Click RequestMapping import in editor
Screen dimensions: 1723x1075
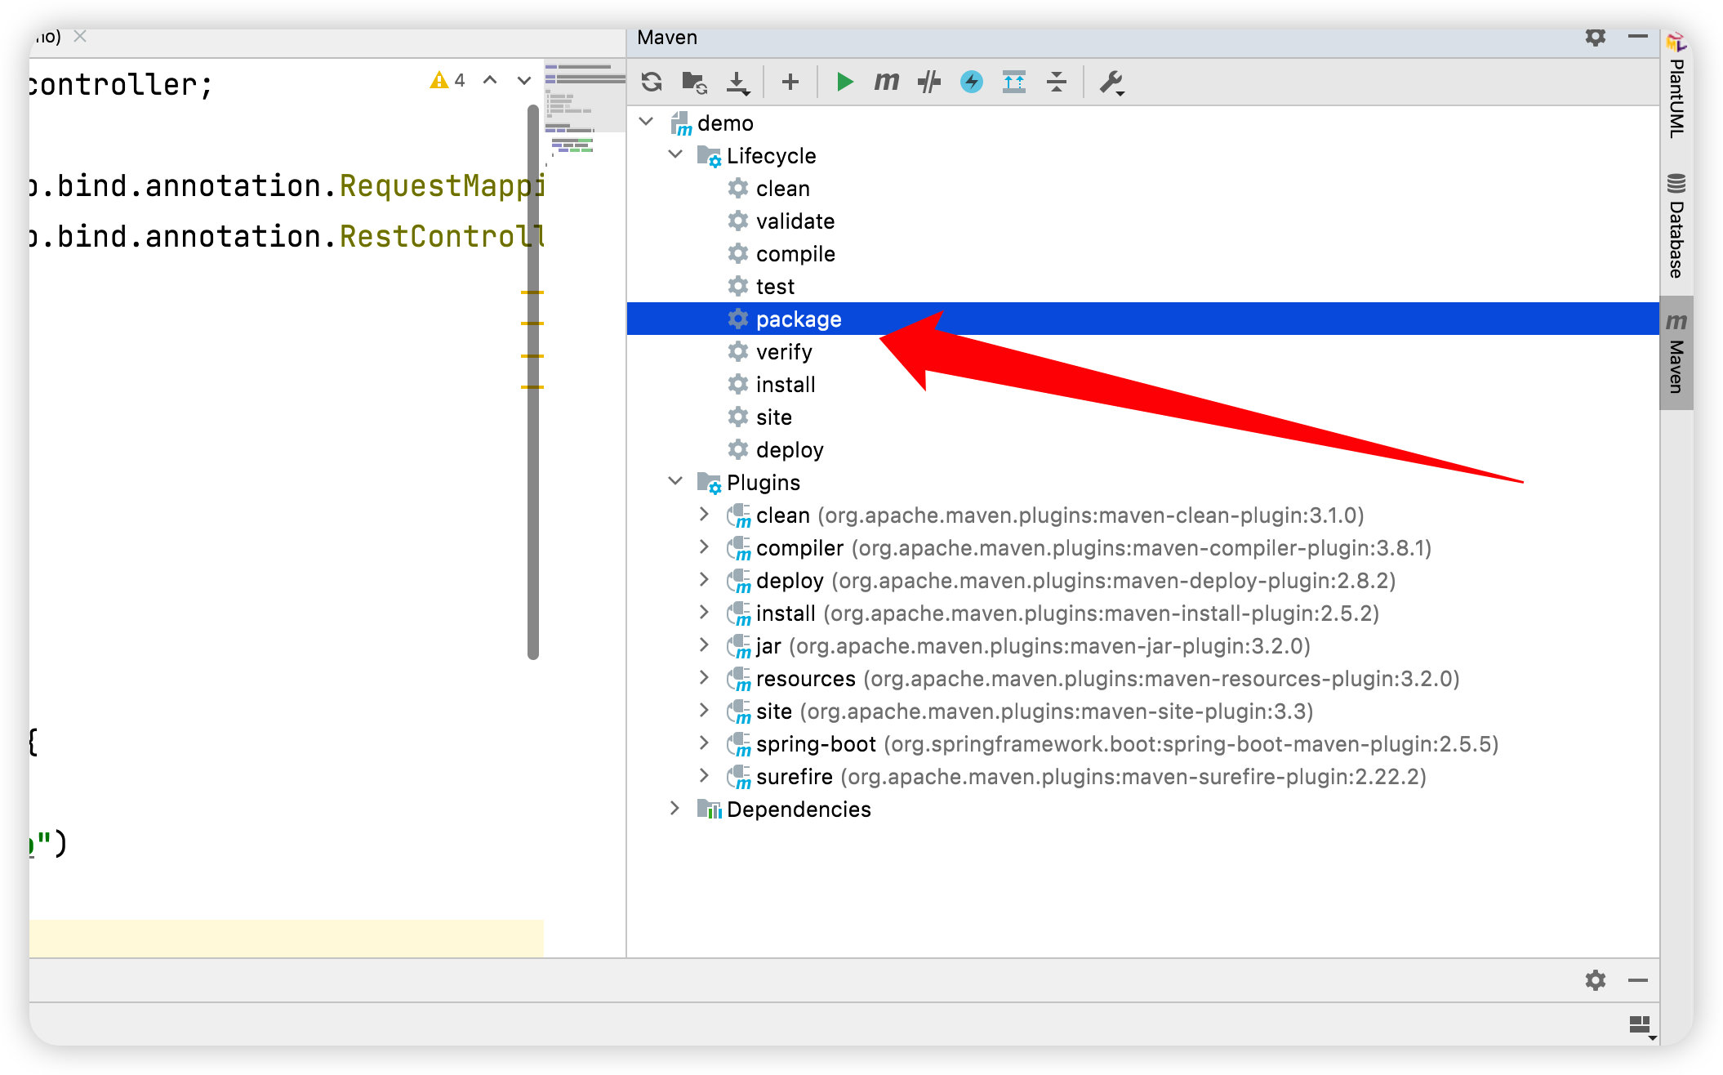(x=442, y=186)
